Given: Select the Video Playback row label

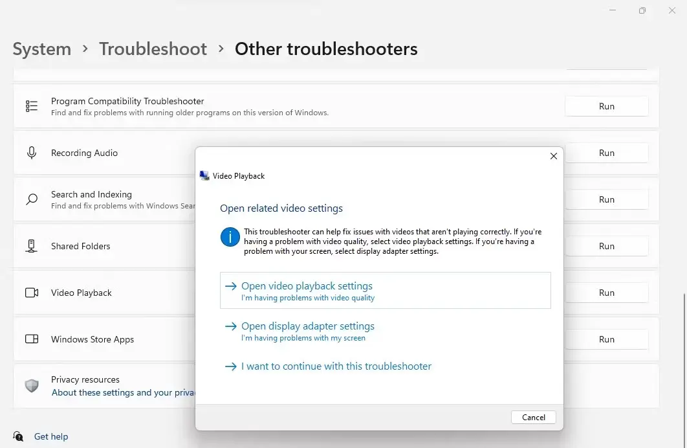Looking at the screenshot, I should pos(81,293).
